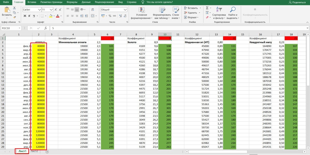The height and width of the screenshot is (155, 310).
Task: Toggle italic (К) formatting
Action: (x=29, y=16)
